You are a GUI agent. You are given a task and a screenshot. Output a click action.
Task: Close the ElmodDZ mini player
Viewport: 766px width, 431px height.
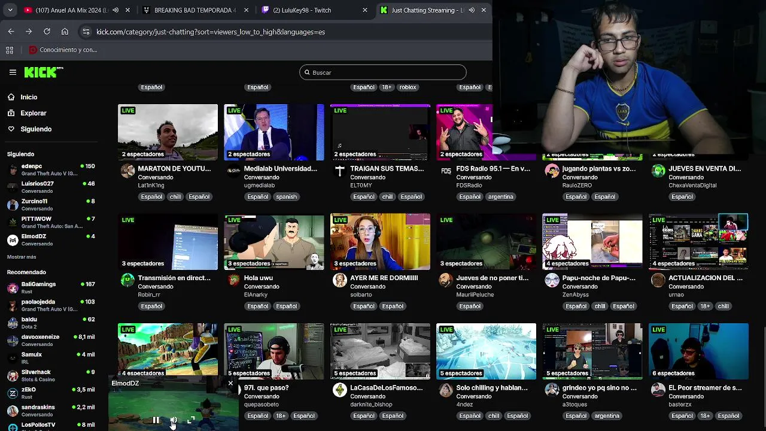coord(230,383)
